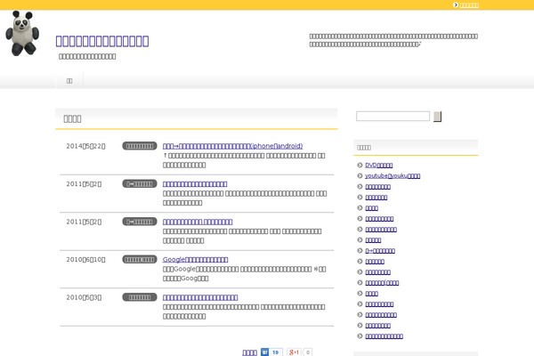This screenshot has height=356, width=534.
Task: Click the panda mascot logo image
Action: click(22, 33)
